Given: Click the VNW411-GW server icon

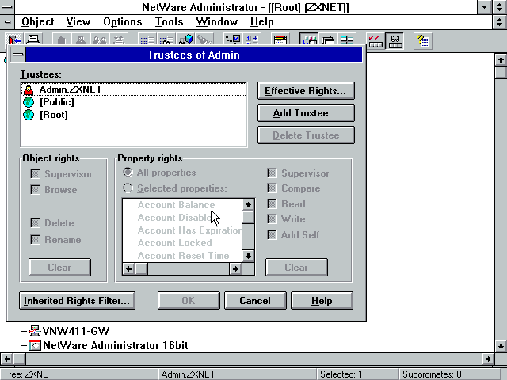Looking at the screenshot, I should pyautogui.click(x=35, y=331).
